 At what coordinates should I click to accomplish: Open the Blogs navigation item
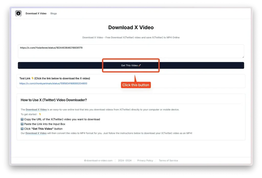coord(53,14)
